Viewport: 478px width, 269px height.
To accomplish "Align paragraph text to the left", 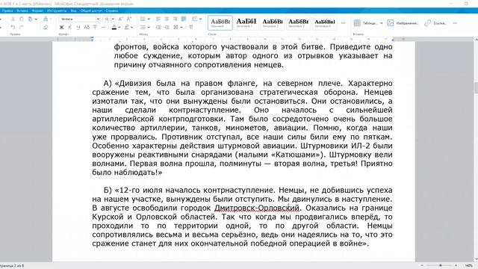I will pos(158,19).
